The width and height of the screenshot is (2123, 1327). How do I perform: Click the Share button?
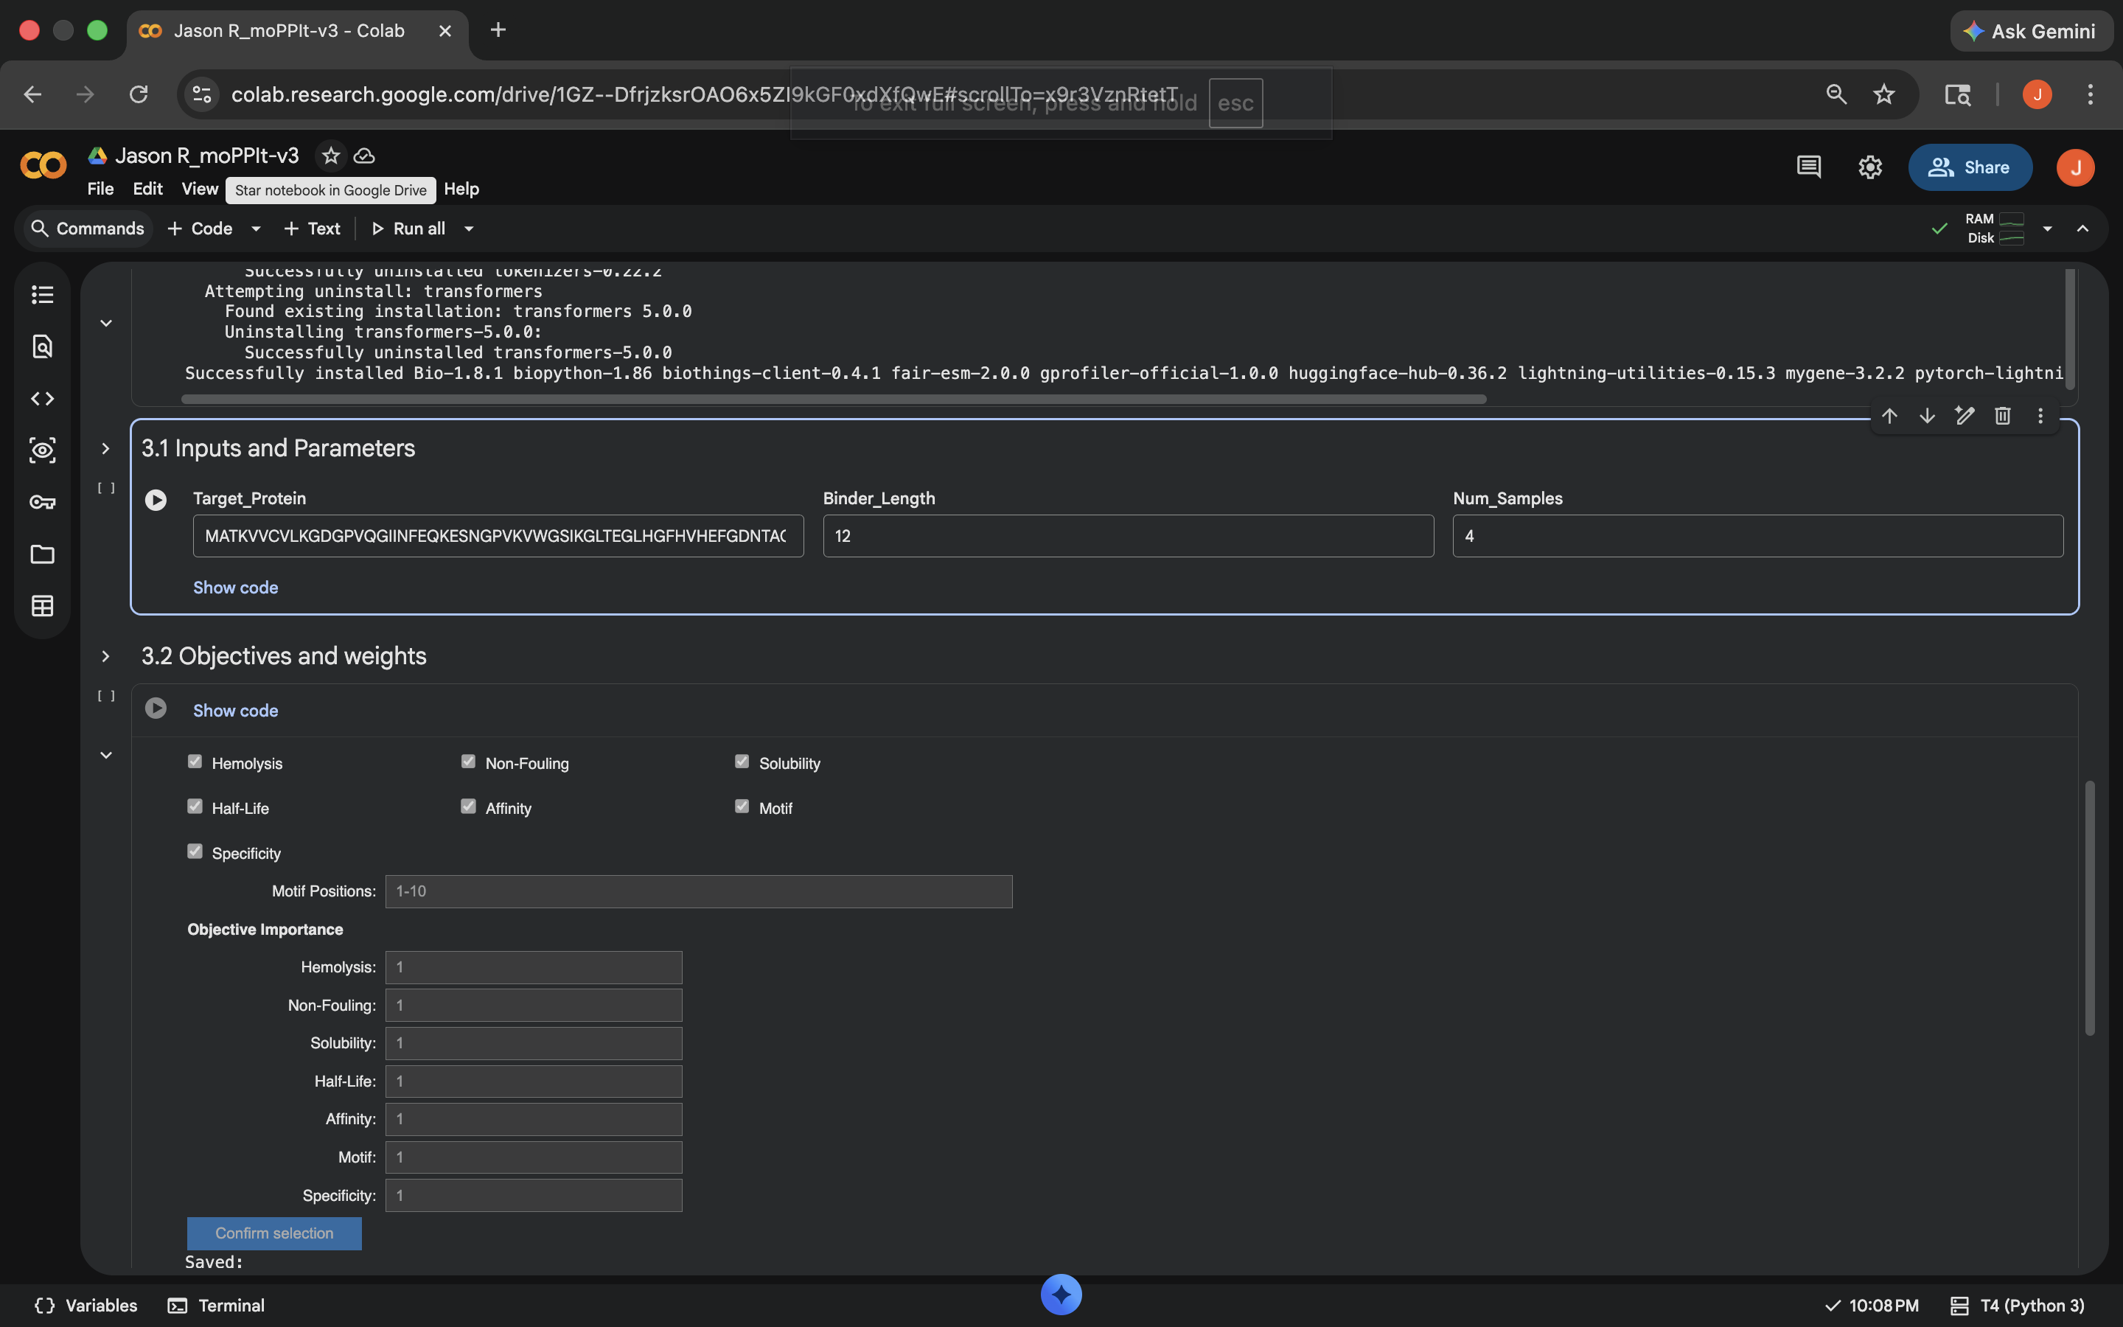pos(1970,167)
